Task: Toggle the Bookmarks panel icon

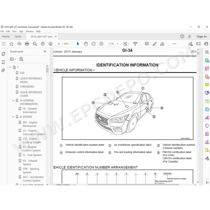Action: point(3,62)
